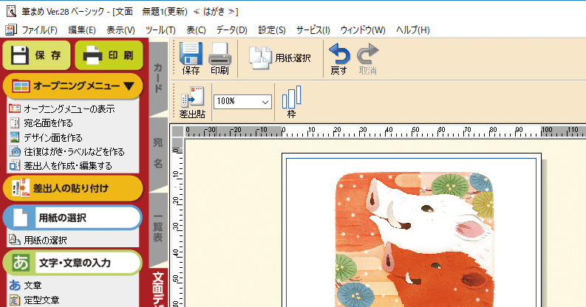Click the boar illustration on the postcard

point(415,239)
